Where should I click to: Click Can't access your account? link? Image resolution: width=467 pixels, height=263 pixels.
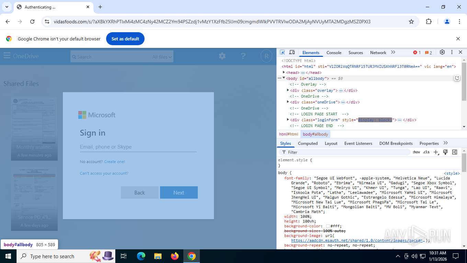tap(104, 173)
